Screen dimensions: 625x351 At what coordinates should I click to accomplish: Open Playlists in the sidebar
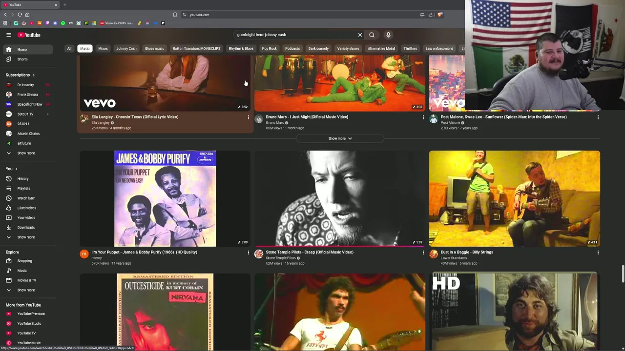pos(28,188)
